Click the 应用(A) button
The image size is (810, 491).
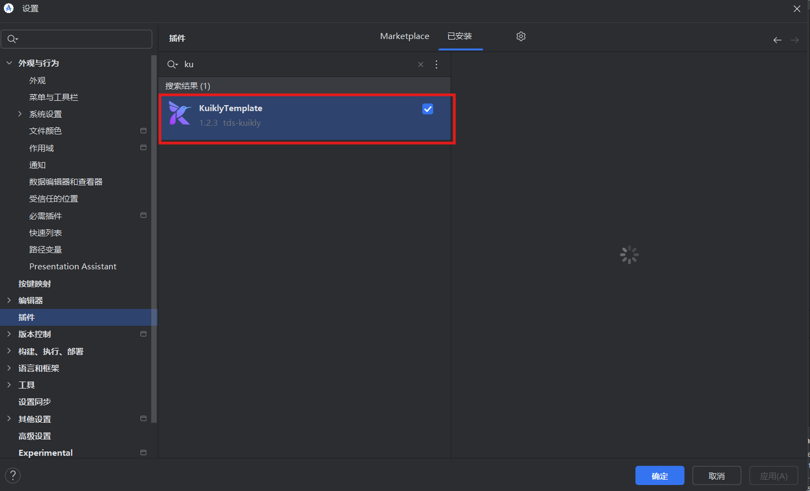pos(774,476)
